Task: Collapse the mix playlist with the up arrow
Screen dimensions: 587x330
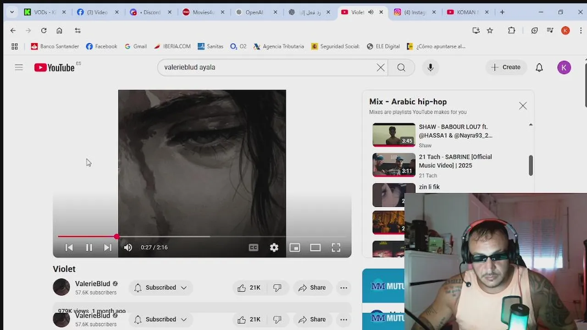Action: click(531, 125)
